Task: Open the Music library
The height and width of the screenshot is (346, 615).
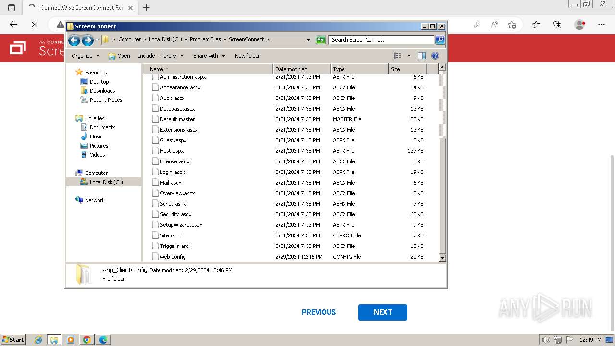Action: click(96, 136)
